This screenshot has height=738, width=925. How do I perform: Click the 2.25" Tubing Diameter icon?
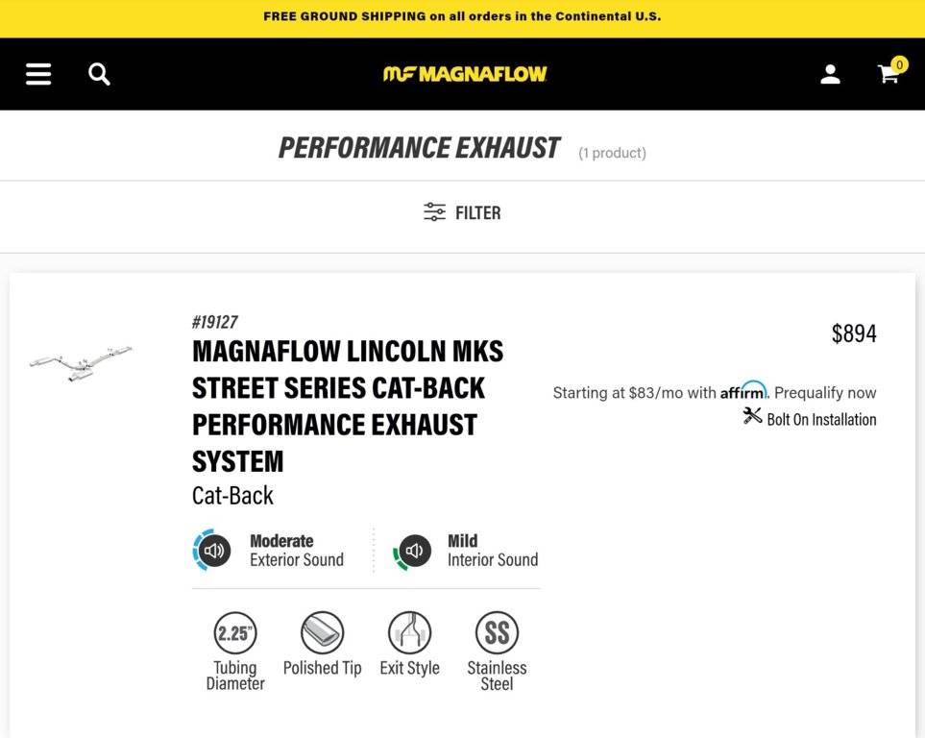(x=235, y=633)
